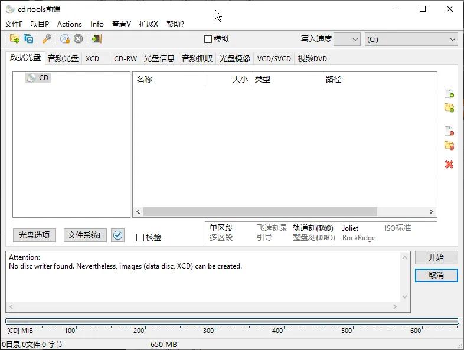Click the disc with lock toolbar icon
Screen dimensions: 464x350
(x=65, y=39)
